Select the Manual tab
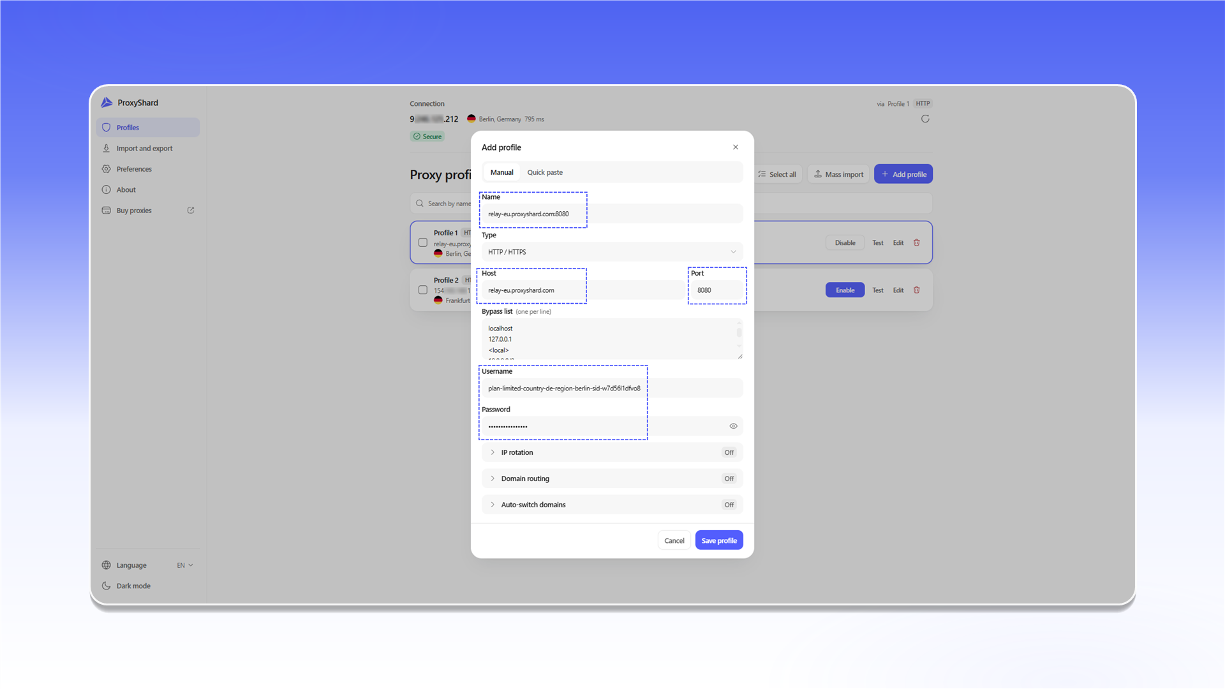Image resolution: width=1225 pixels, height=689 pixels. (501, 172)
